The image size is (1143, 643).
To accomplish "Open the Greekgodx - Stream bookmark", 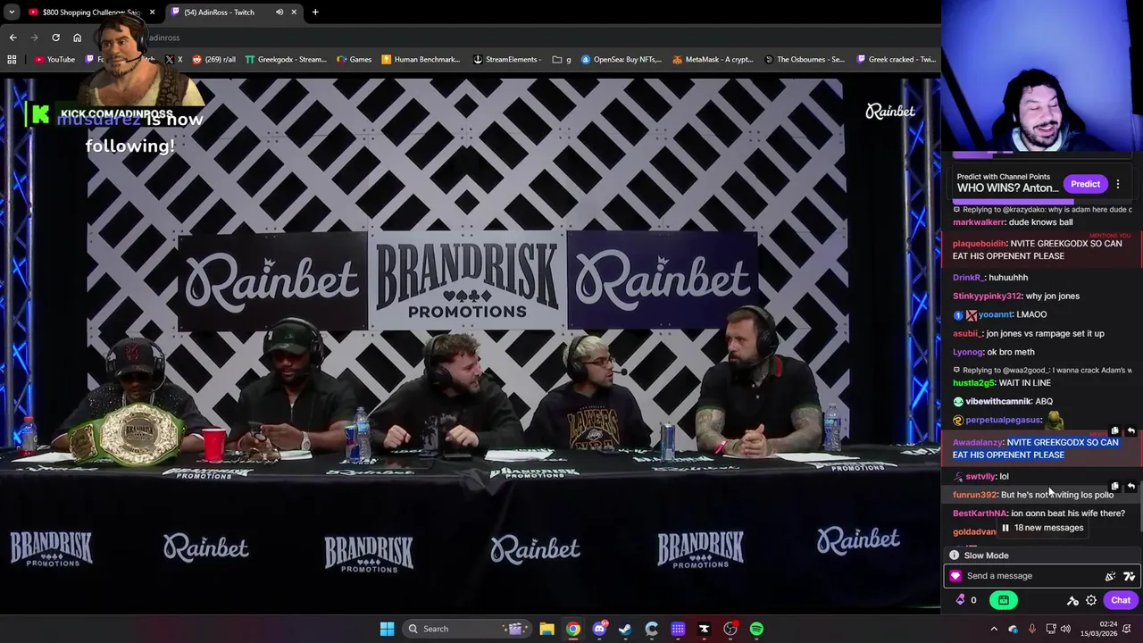I will pos(285,59).
